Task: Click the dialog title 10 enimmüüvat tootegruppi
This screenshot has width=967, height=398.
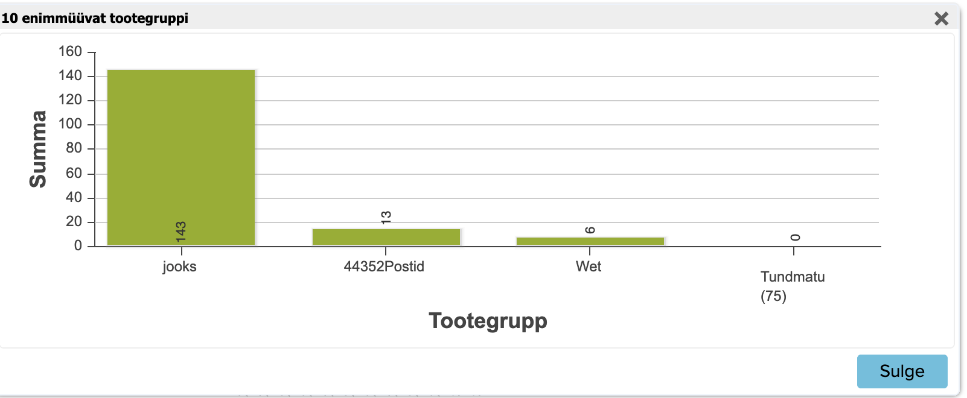Action: pos(95,18)
